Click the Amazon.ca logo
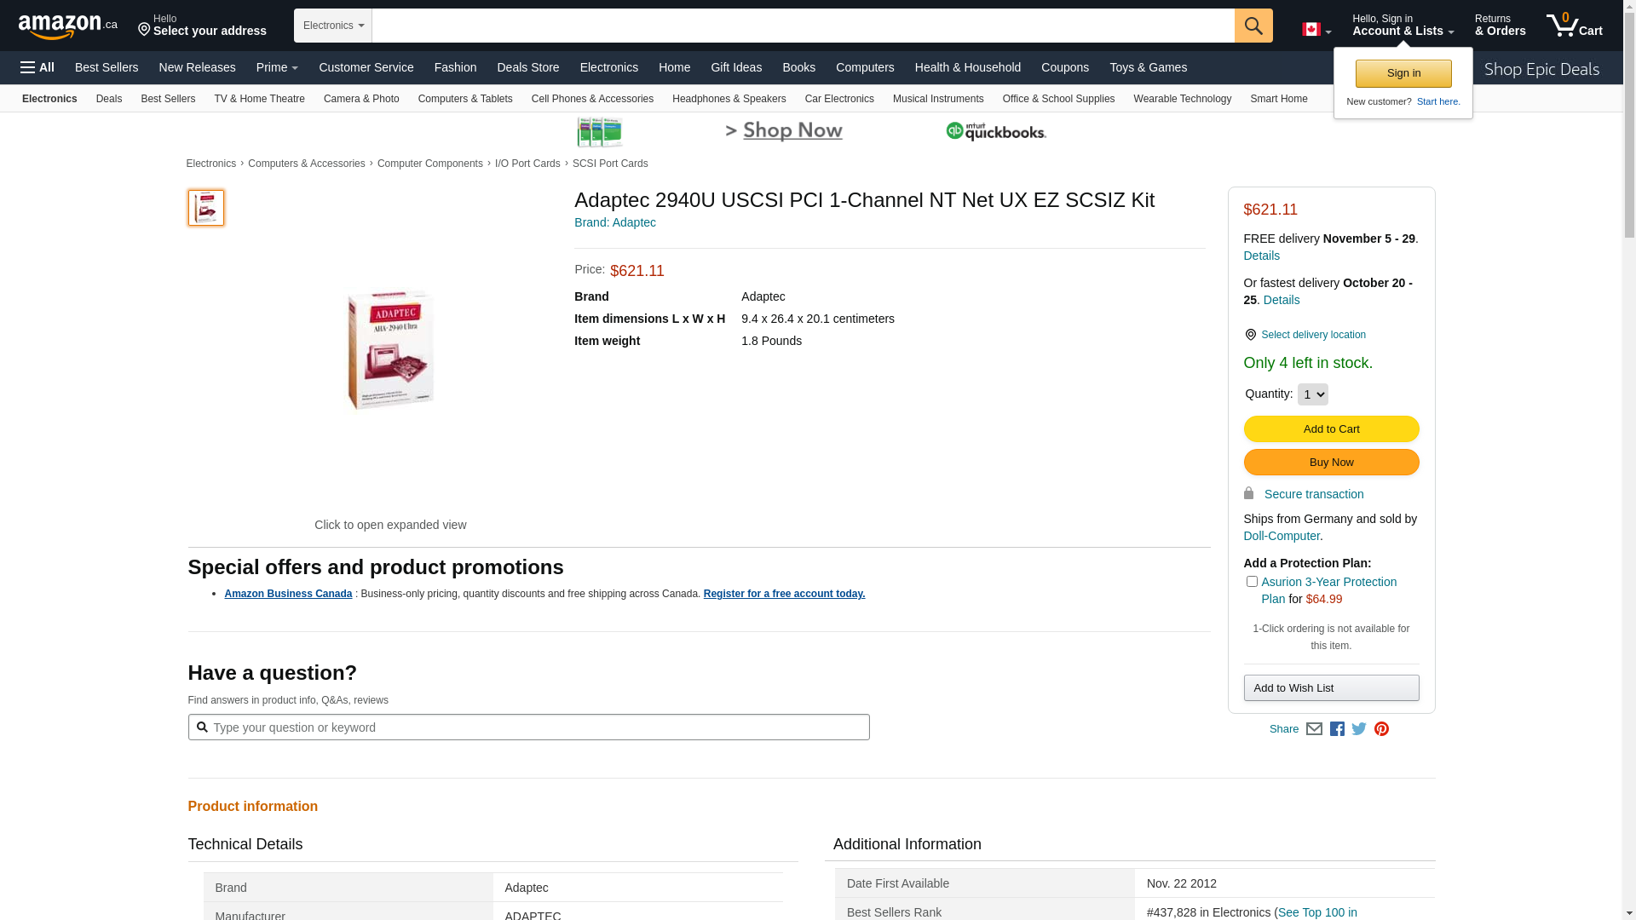Viewport: 1636px width, 920px height. coord(67,26)
